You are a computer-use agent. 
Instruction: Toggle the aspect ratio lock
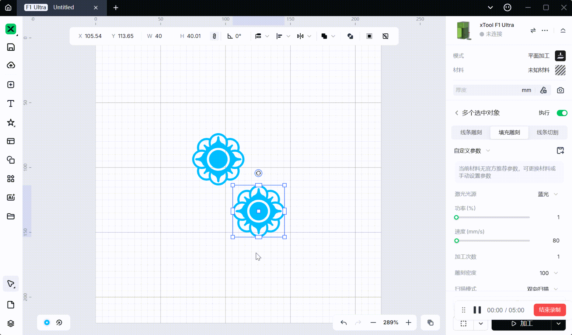(x=214, y=36)
